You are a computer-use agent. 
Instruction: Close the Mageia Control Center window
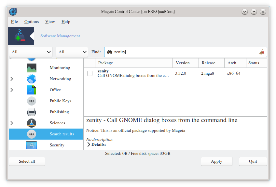tap(263, 12)
